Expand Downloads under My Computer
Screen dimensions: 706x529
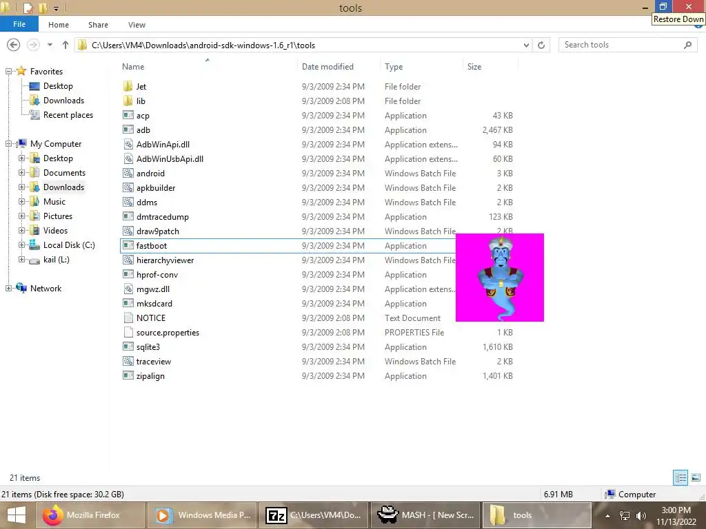point(21,187)
